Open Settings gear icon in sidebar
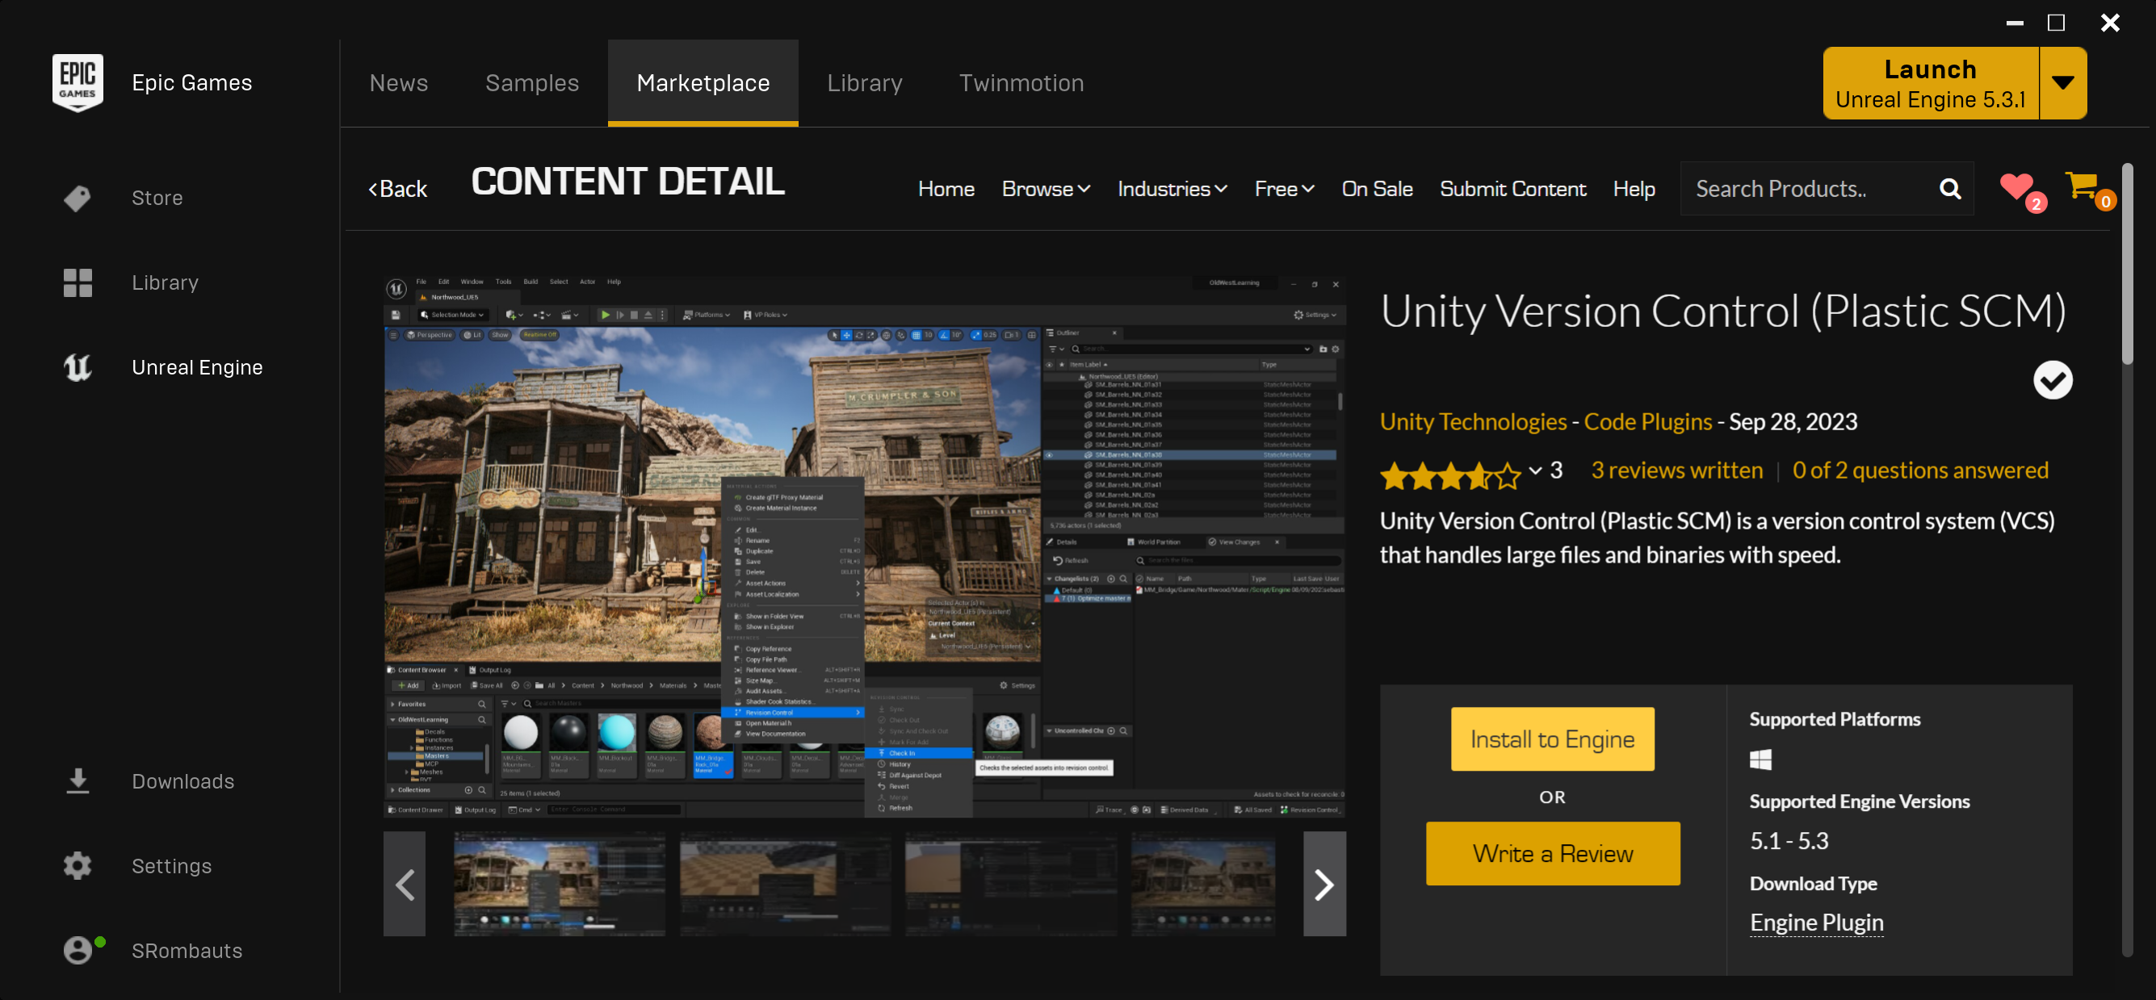The height and width of the screenshot is (1000, 2156). click(77, 865)
